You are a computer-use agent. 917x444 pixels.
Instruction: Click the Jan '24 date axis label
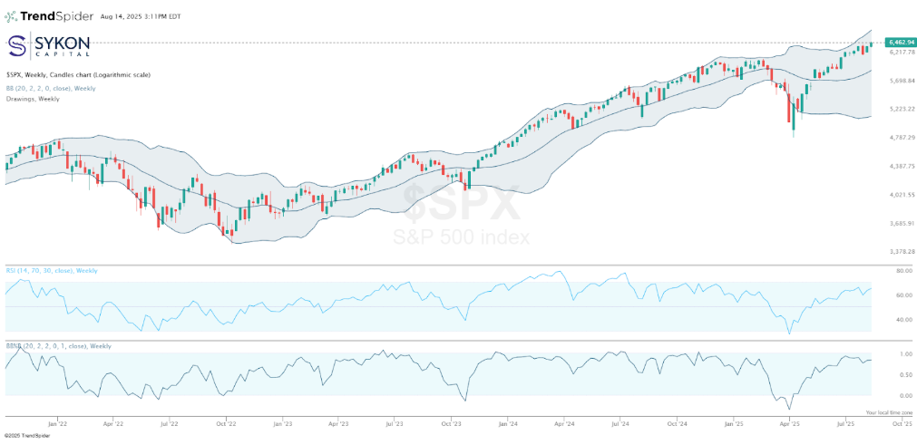coord(506,422)
